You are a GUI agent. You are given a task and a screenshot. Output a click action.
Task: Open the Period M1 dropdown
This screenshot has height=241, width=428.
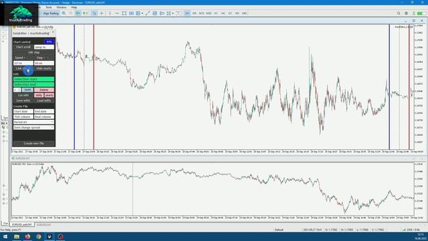34,122
